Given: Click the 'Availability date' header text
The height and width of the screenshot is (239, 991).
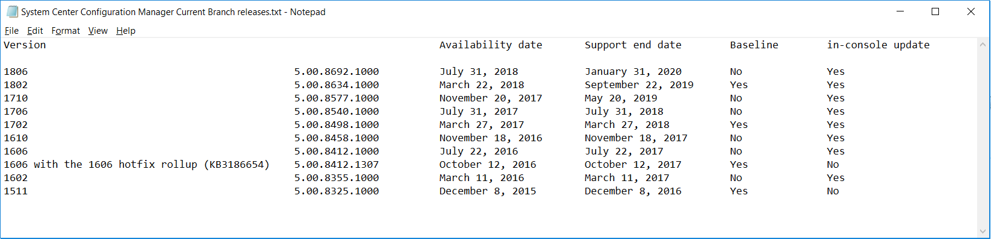Looking at the screenshot, I should (491, 45).
